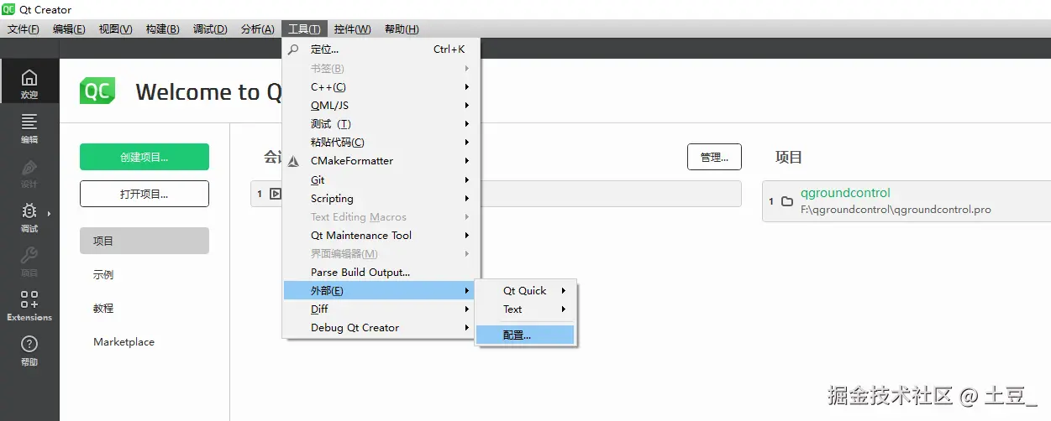Select the 项目 tab on the Welcome page
The height and width of the screenshot is (421, 1051).
point(145,241)
